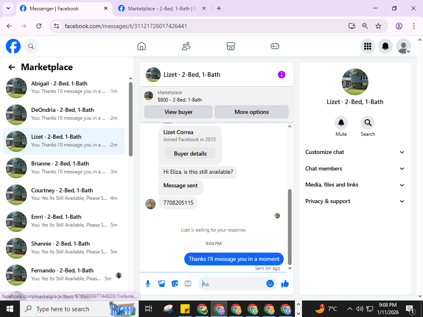The width and height of the screenshot is (423, 317).
Task: Search in conversation using magnifier icon
Action: [368, 123]
